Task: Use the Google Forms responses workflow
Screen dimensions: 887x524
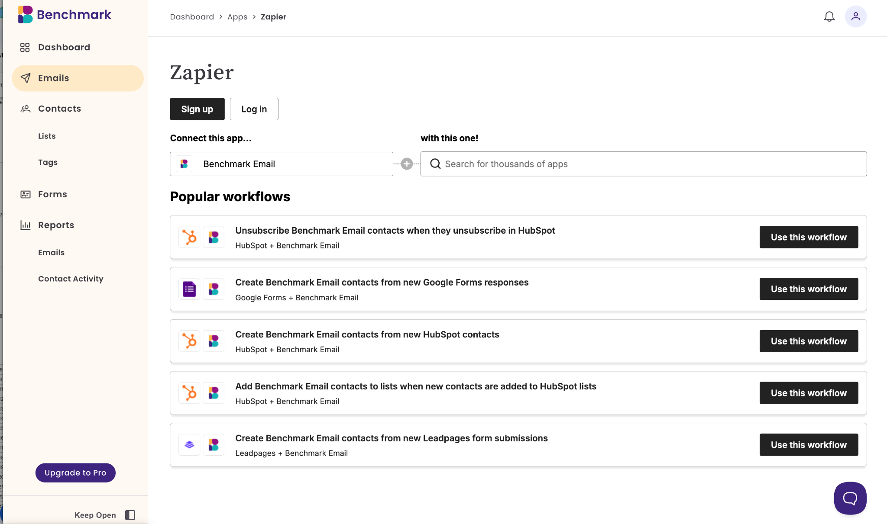Action: (x=809, y=289)
